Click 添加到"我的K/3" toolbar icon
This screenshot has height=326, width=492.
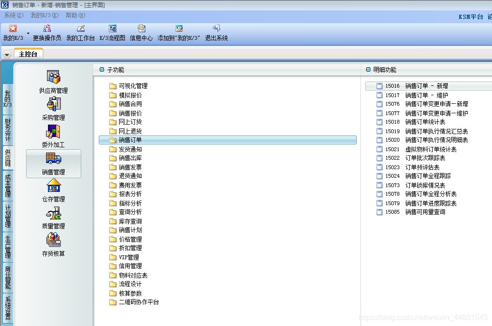pyautogui.click(x=179, y=33)
